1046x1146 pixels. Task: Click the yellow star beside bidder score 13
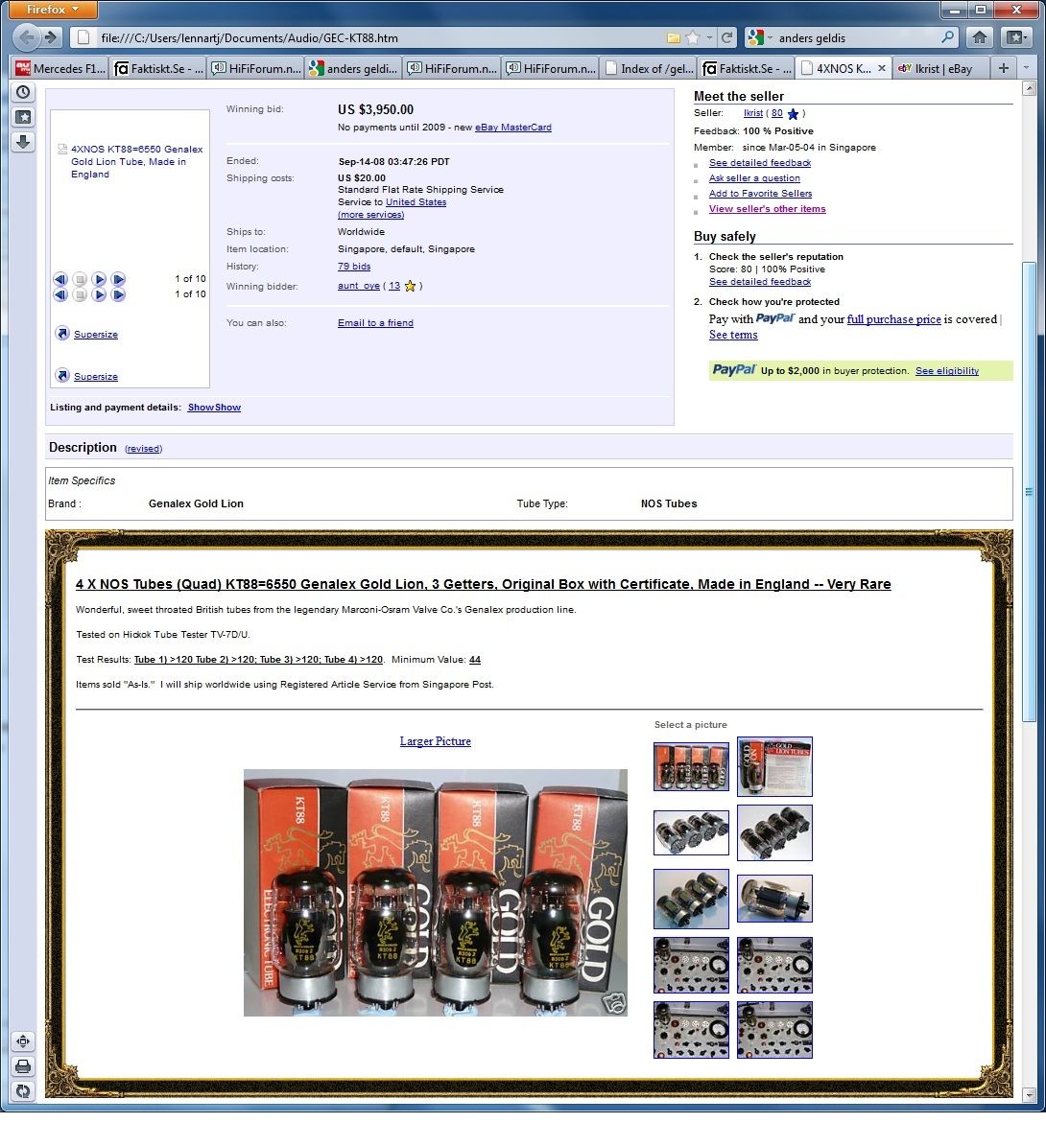click(x=411, y=286)
